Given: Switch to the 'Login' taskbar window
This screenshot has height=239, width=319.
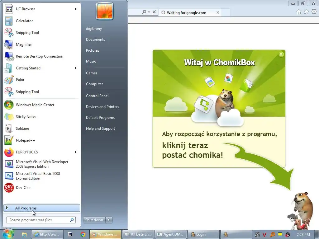Looking at the screenshot, I should [204, 234].
